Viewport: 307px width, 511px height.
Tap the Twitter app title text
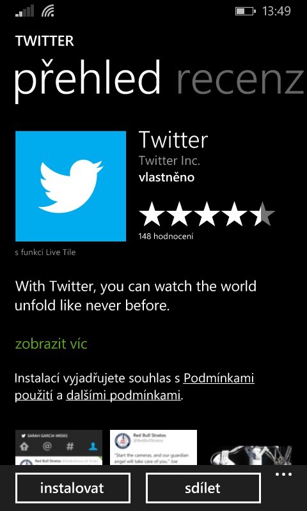click(x=173, y=140)
